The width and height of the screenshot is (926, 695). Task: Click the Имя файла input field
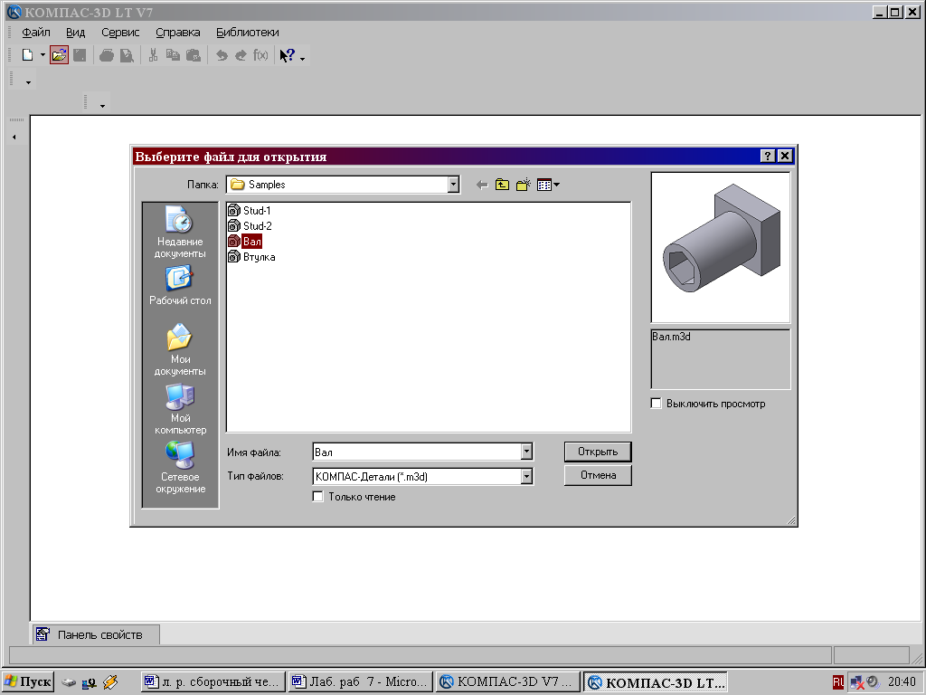[x=417, y=452]
